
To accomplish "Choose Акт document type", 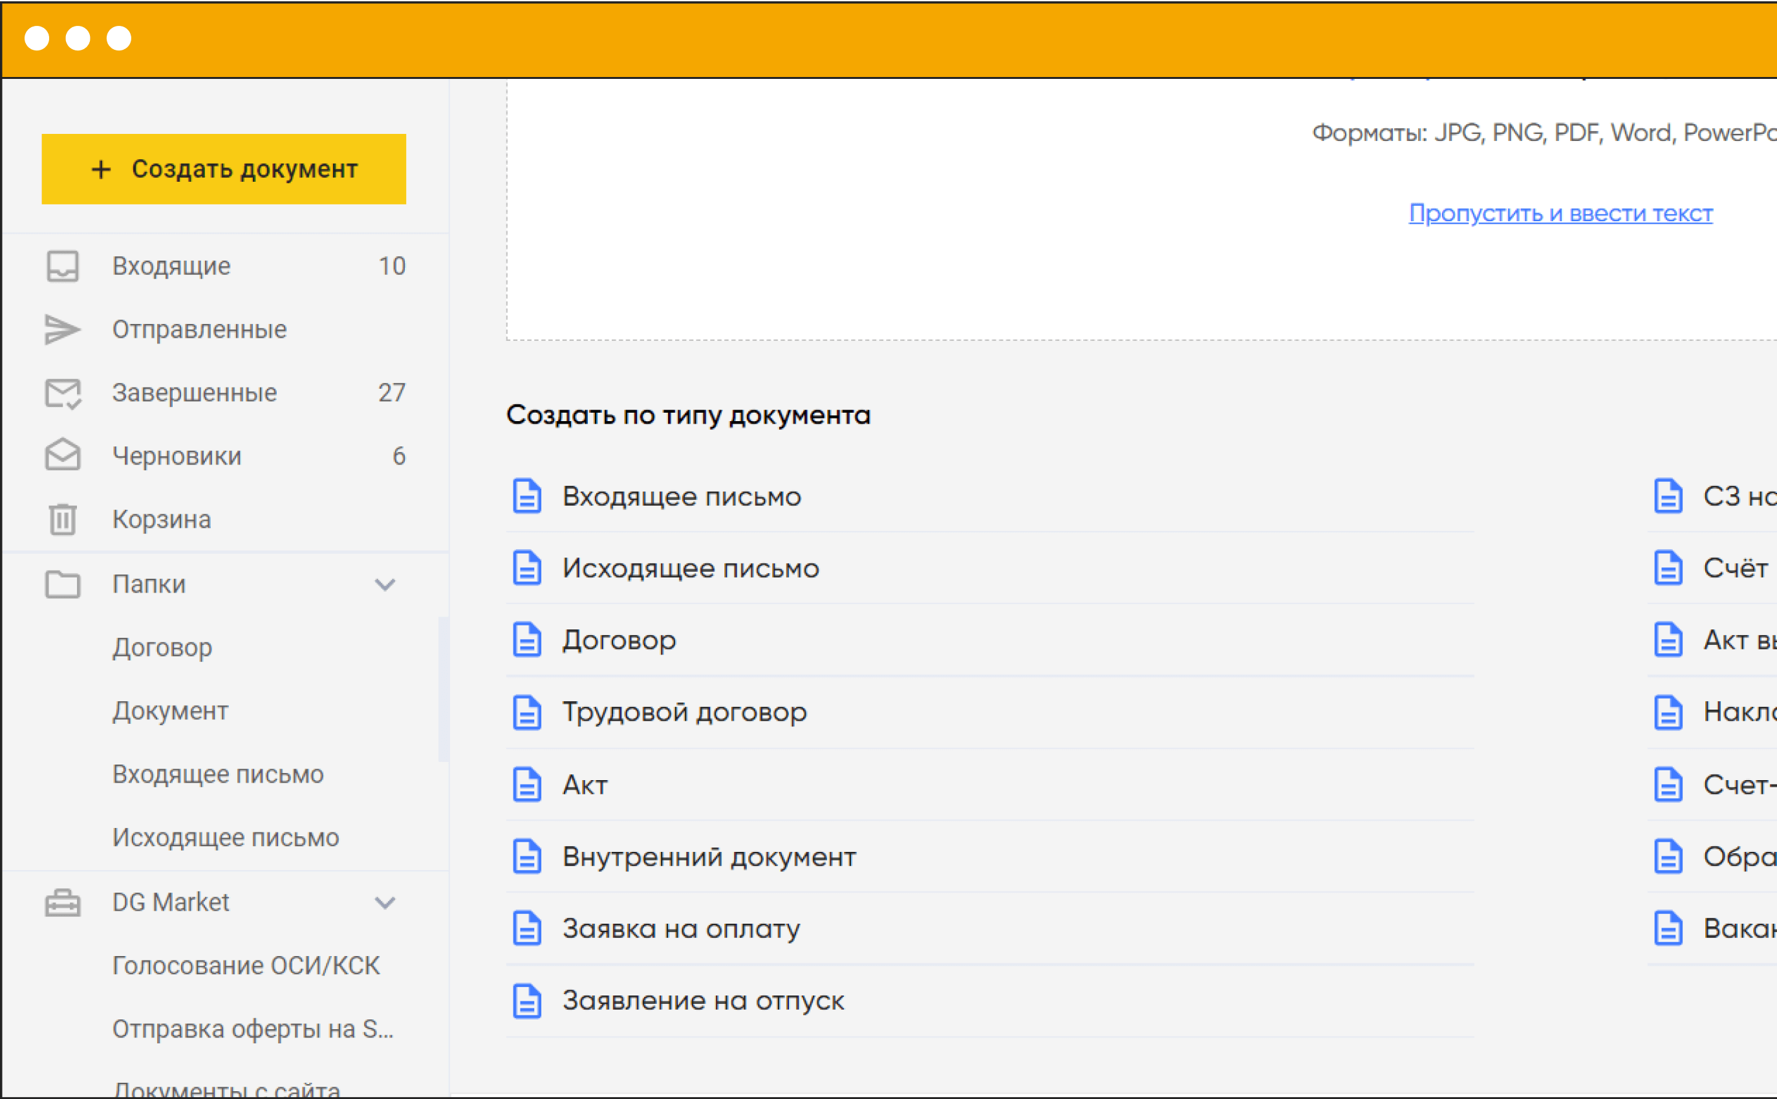I will [x=585, y=785].
